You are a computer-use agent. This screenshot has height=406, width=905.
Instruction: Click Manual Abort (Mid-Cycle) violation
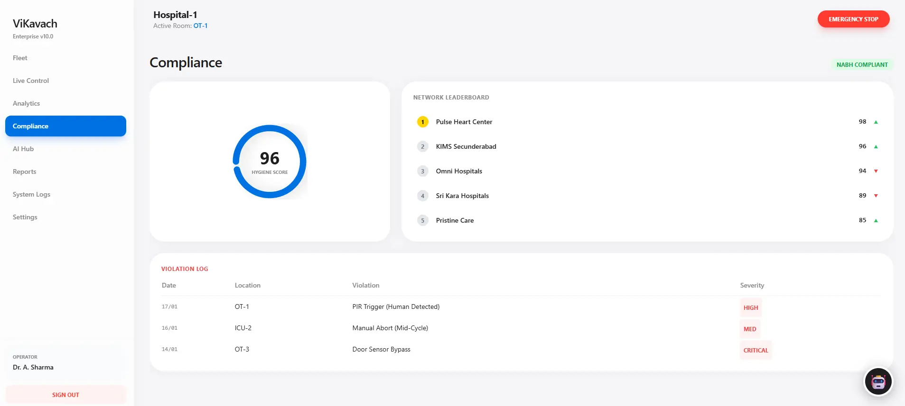(x=390, y=328)
